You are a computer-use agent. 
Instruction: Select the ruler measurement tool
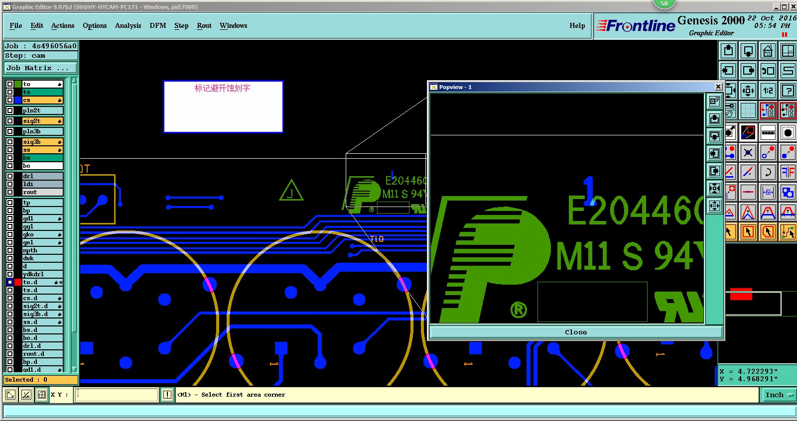(768, 132)
